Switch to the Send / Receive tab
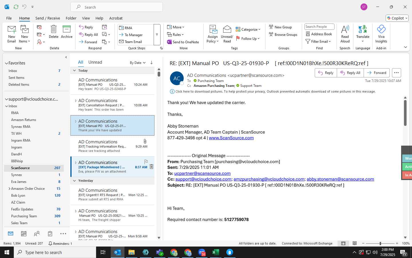 click(48, 18)
